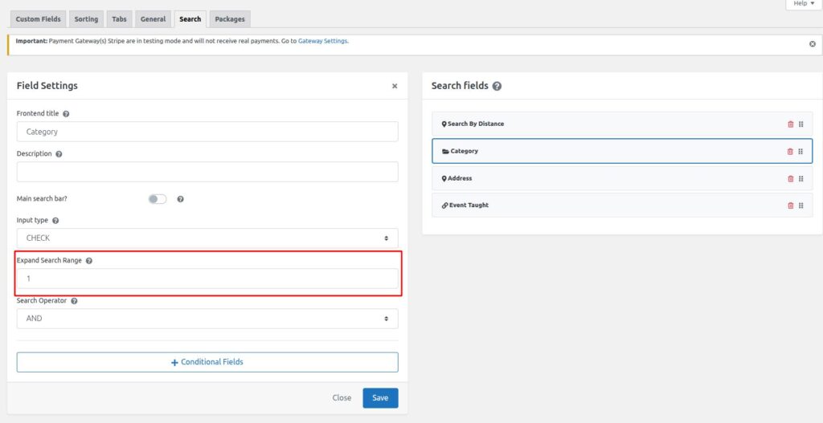This screenshot has height=423, width=823.
Task: Expand the Search Operator dropdown
Action: coord(207,319)
